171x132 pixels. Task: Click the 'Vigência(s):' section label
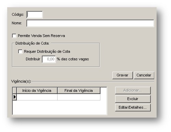click(21, 82)
